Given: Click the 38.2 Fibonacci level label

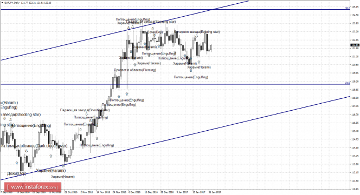Looking at the screenshot, I should [x=348, y=8].
